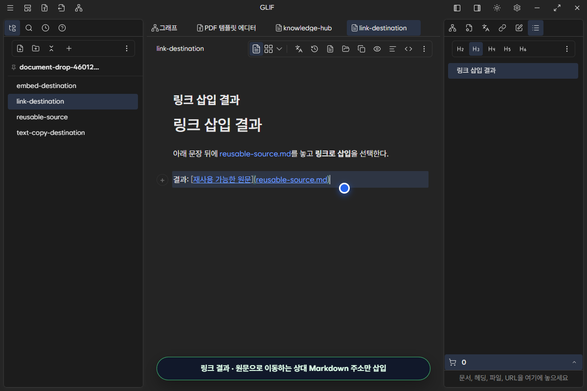Click link-destination title in editor header
587x391 pixels.
click(180, 49)
